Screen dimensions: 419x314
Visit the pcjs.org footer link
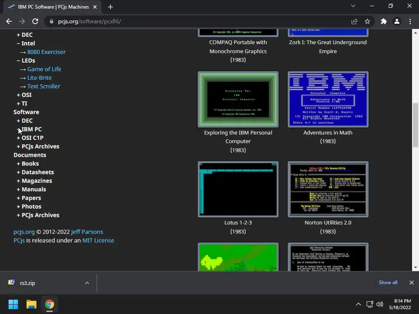coord(24,232)
